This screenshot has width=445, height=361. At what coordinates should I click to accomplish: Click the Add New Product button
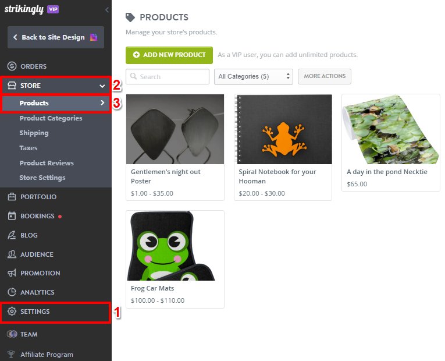(169, 55)
